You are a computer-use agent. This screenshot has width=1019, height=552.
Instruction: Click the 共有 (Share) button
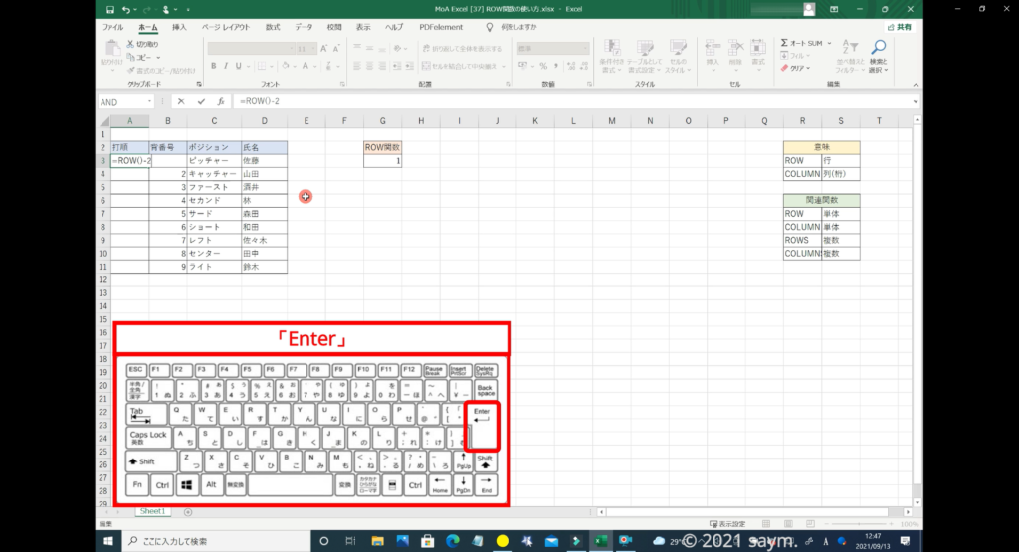(898, 27)
